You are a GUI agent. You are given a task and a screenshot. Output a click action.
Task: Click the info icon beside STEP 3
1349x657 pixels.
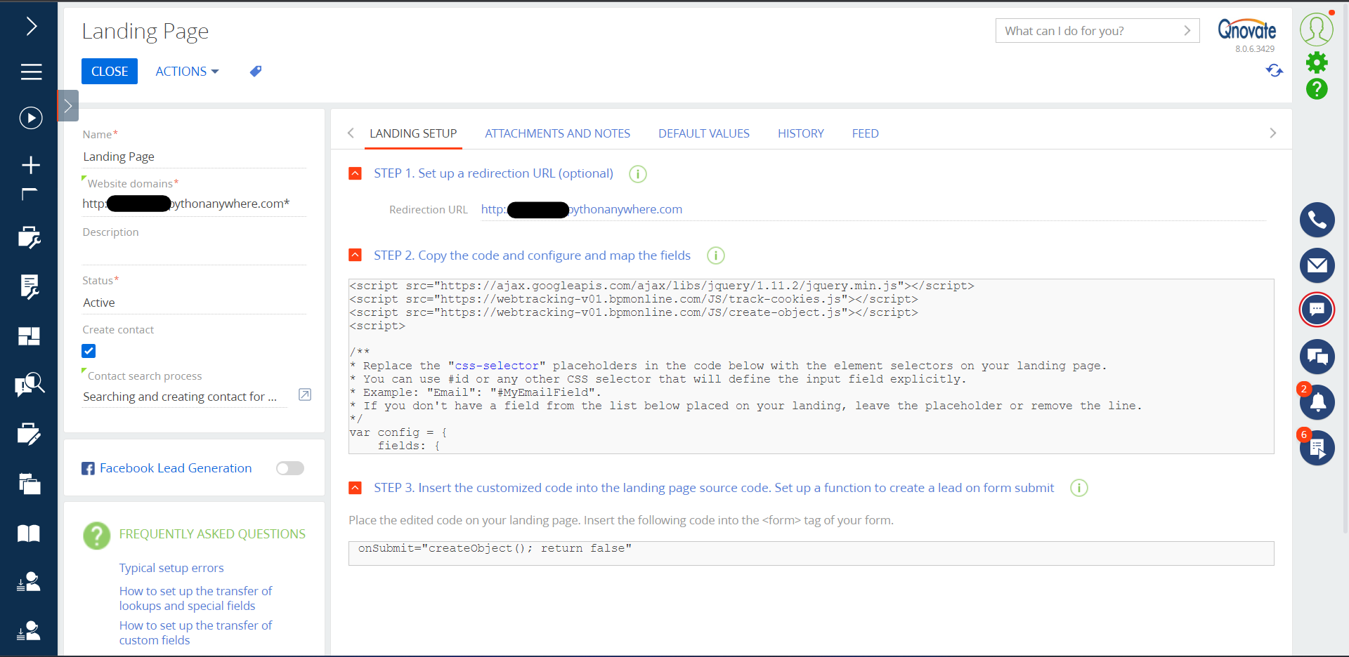(x=1078, y=488)
